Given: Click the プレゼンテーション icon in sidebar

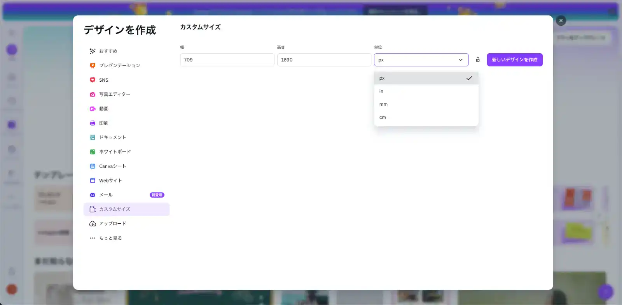Looking at the screenshot, I should pyautogui.click(x=93, y=66).
